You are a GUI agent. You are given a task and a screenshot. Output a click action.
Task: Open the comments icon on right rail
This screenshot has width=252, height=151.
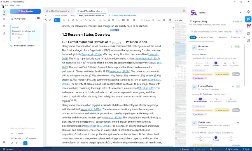(248, 40)
